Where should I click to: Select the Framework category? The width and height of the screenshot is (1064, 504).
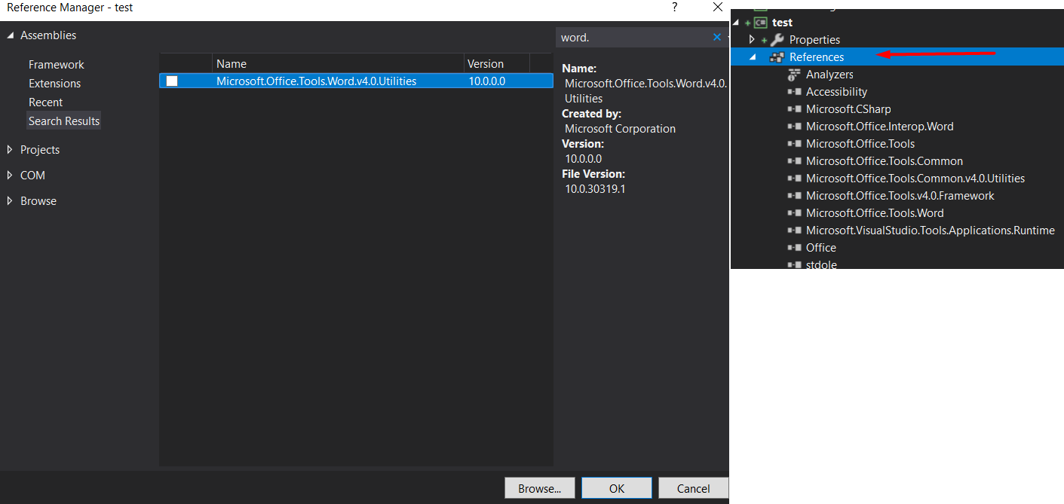(x=57, y=65)
